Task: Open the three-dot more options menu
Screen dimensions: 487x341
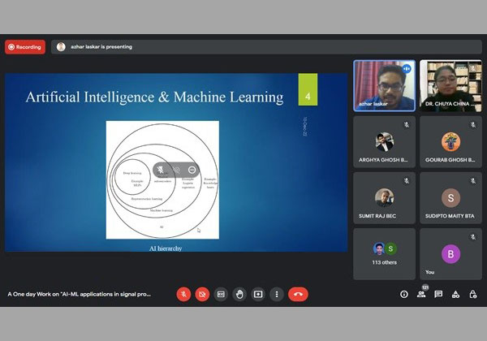Action: coord(277,294)
